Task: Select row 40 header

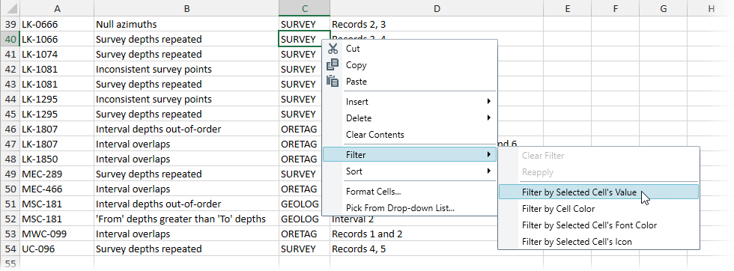Action: 9,40
